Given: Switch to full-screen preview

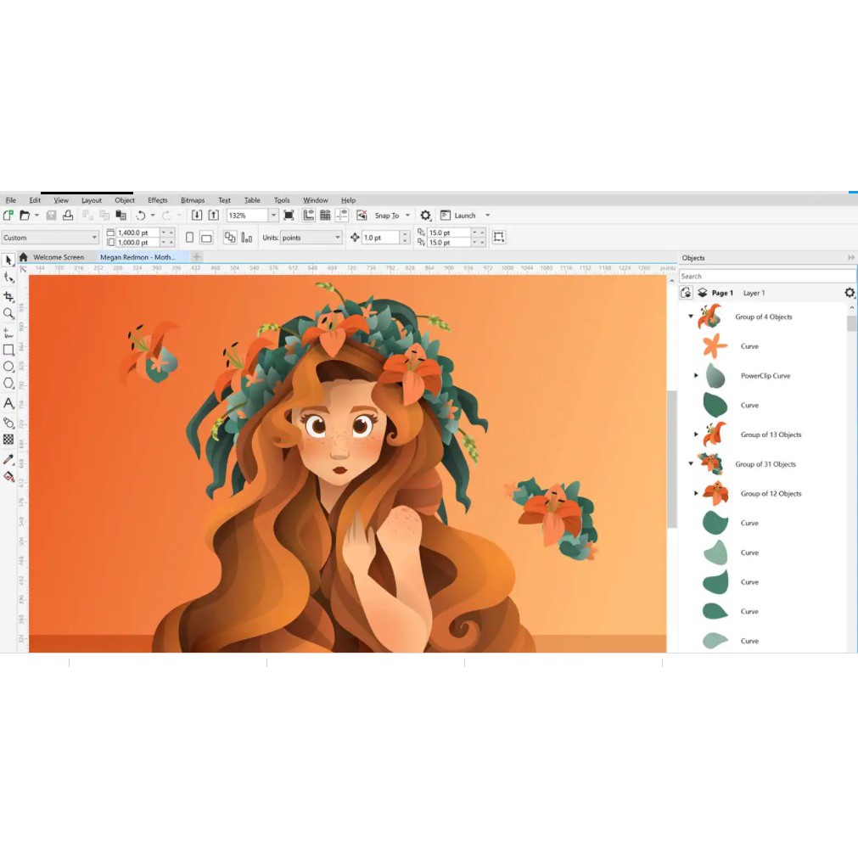Looking at the screenshot, I should pyautogui.click(x=289, y=215).
